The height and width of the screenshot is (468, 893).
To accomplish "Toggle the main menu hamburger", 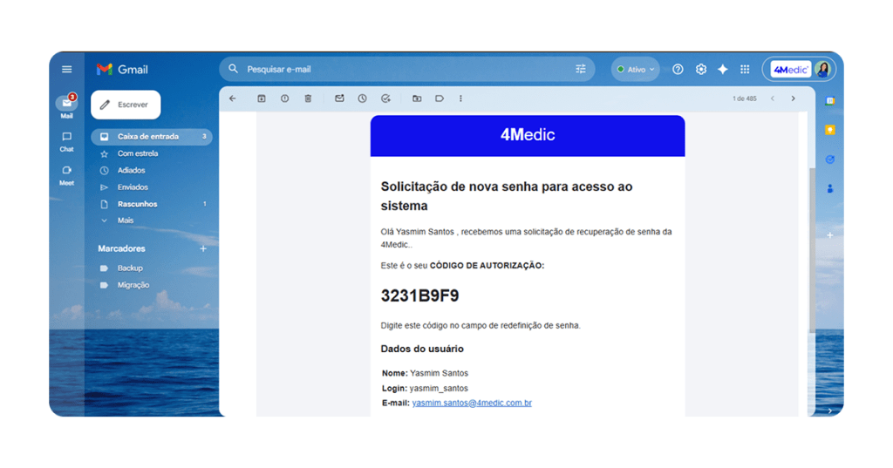I will (x=67, y=69).
